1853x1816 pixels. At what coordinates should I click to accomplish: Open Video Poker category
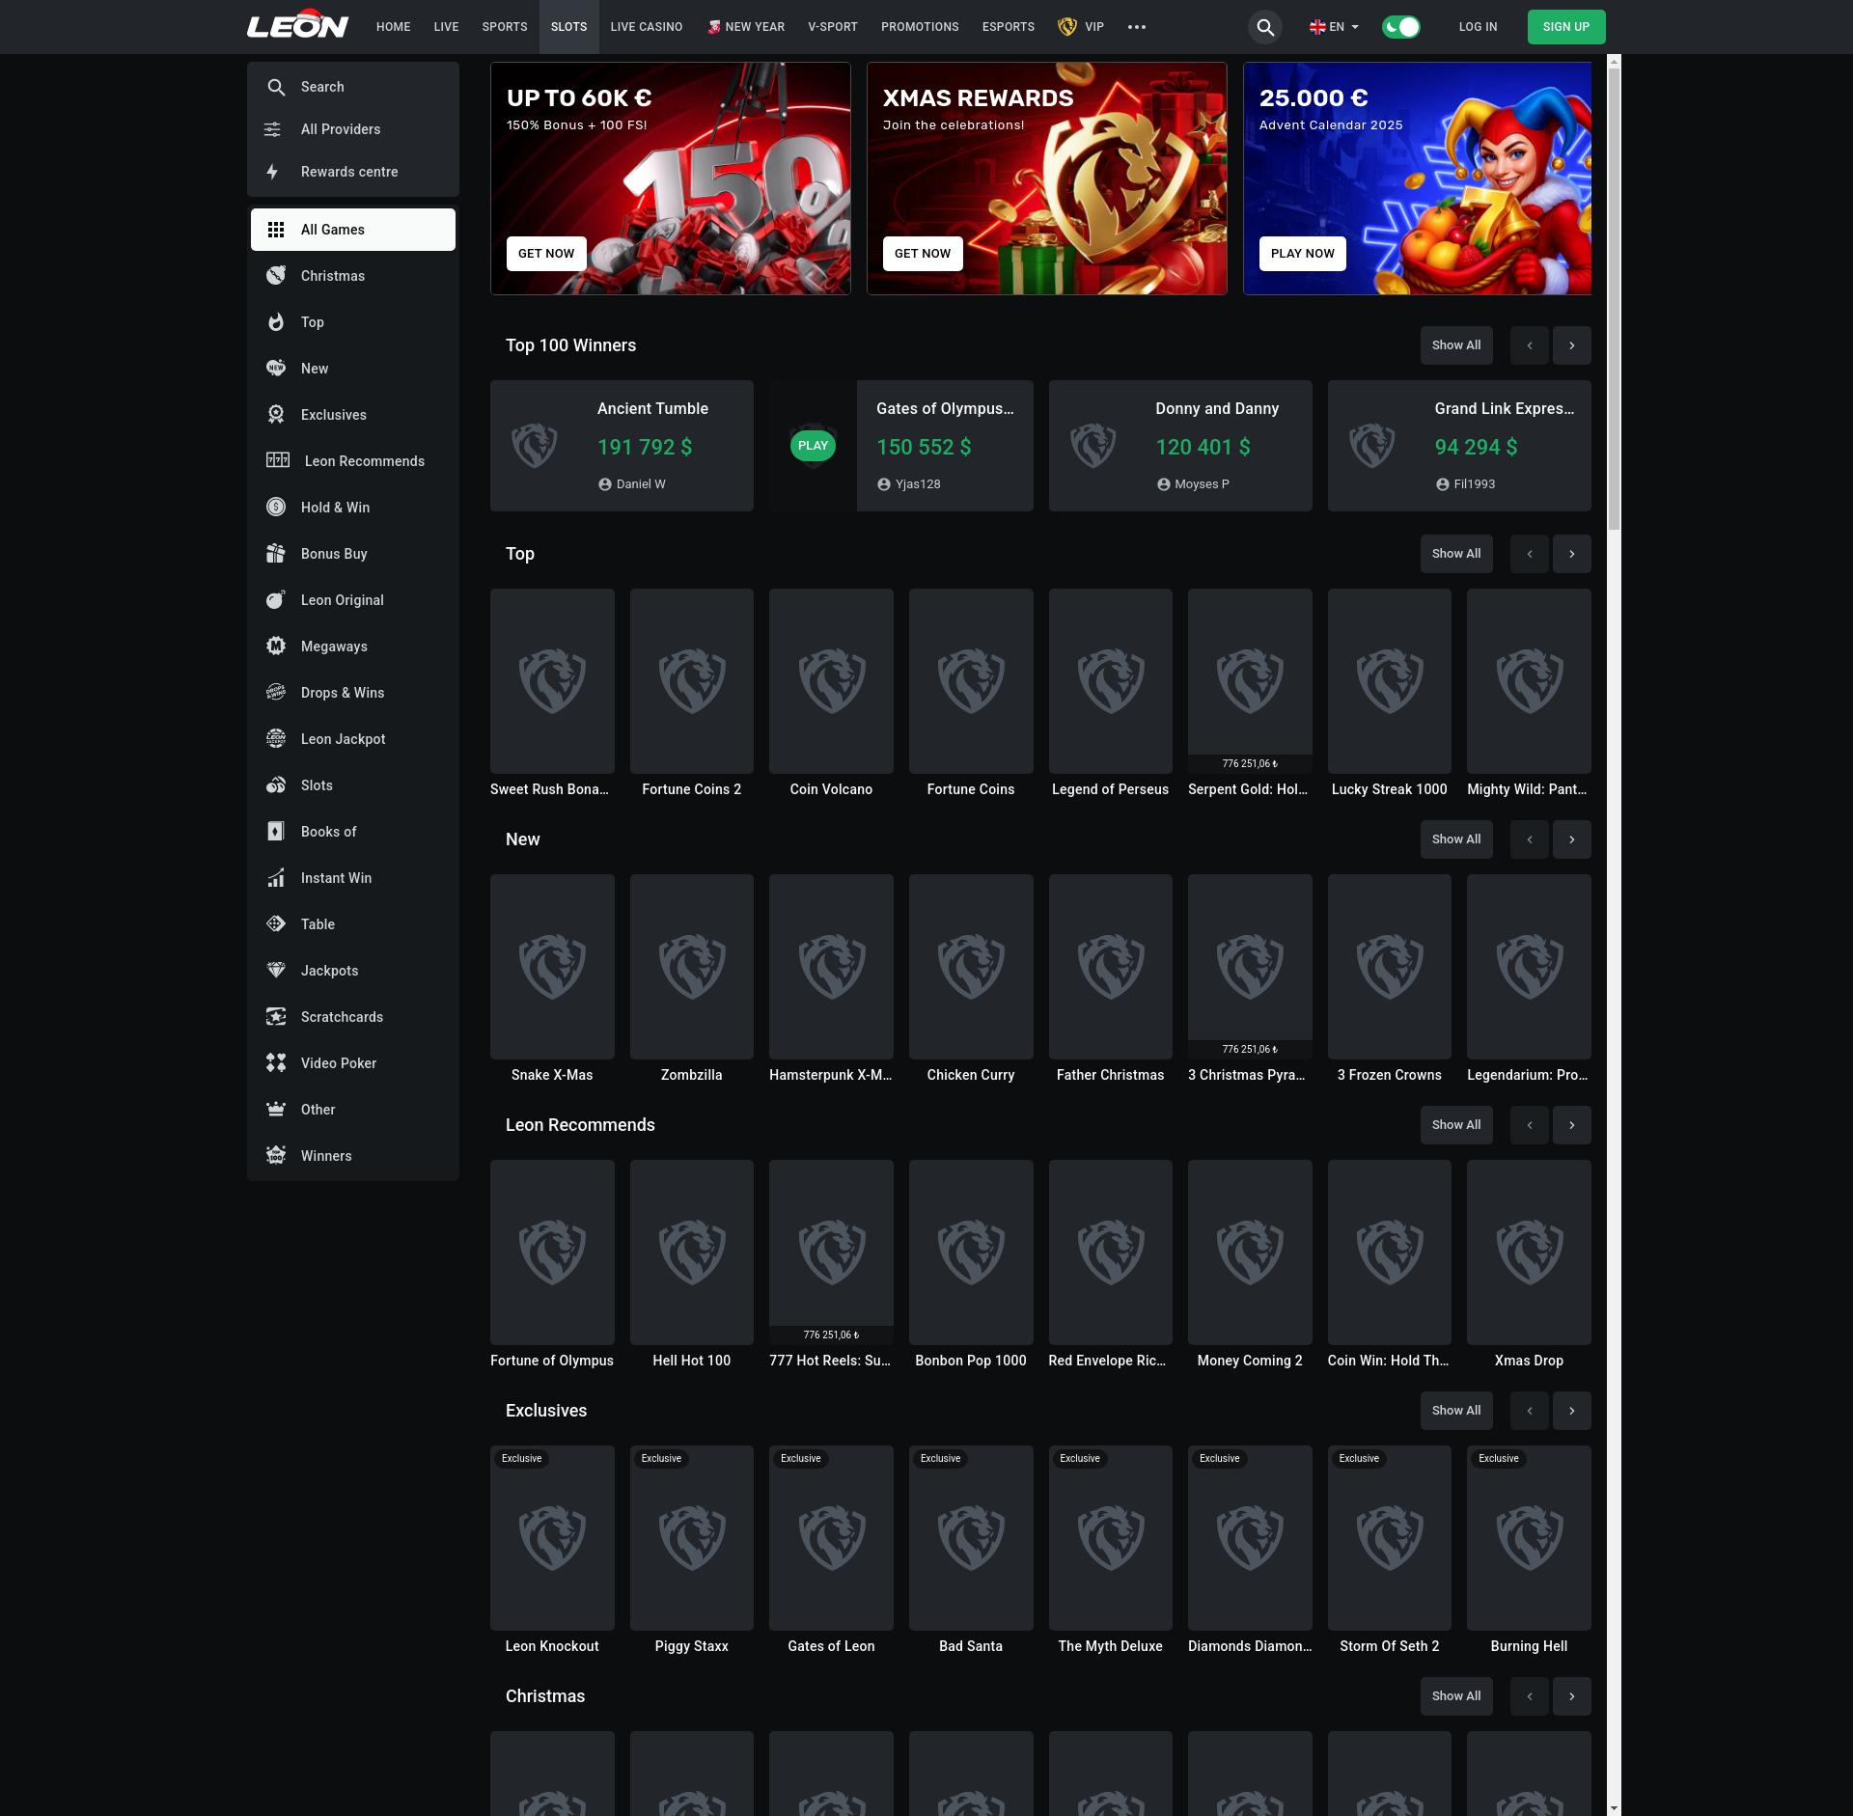click(x=338, y=1063)
